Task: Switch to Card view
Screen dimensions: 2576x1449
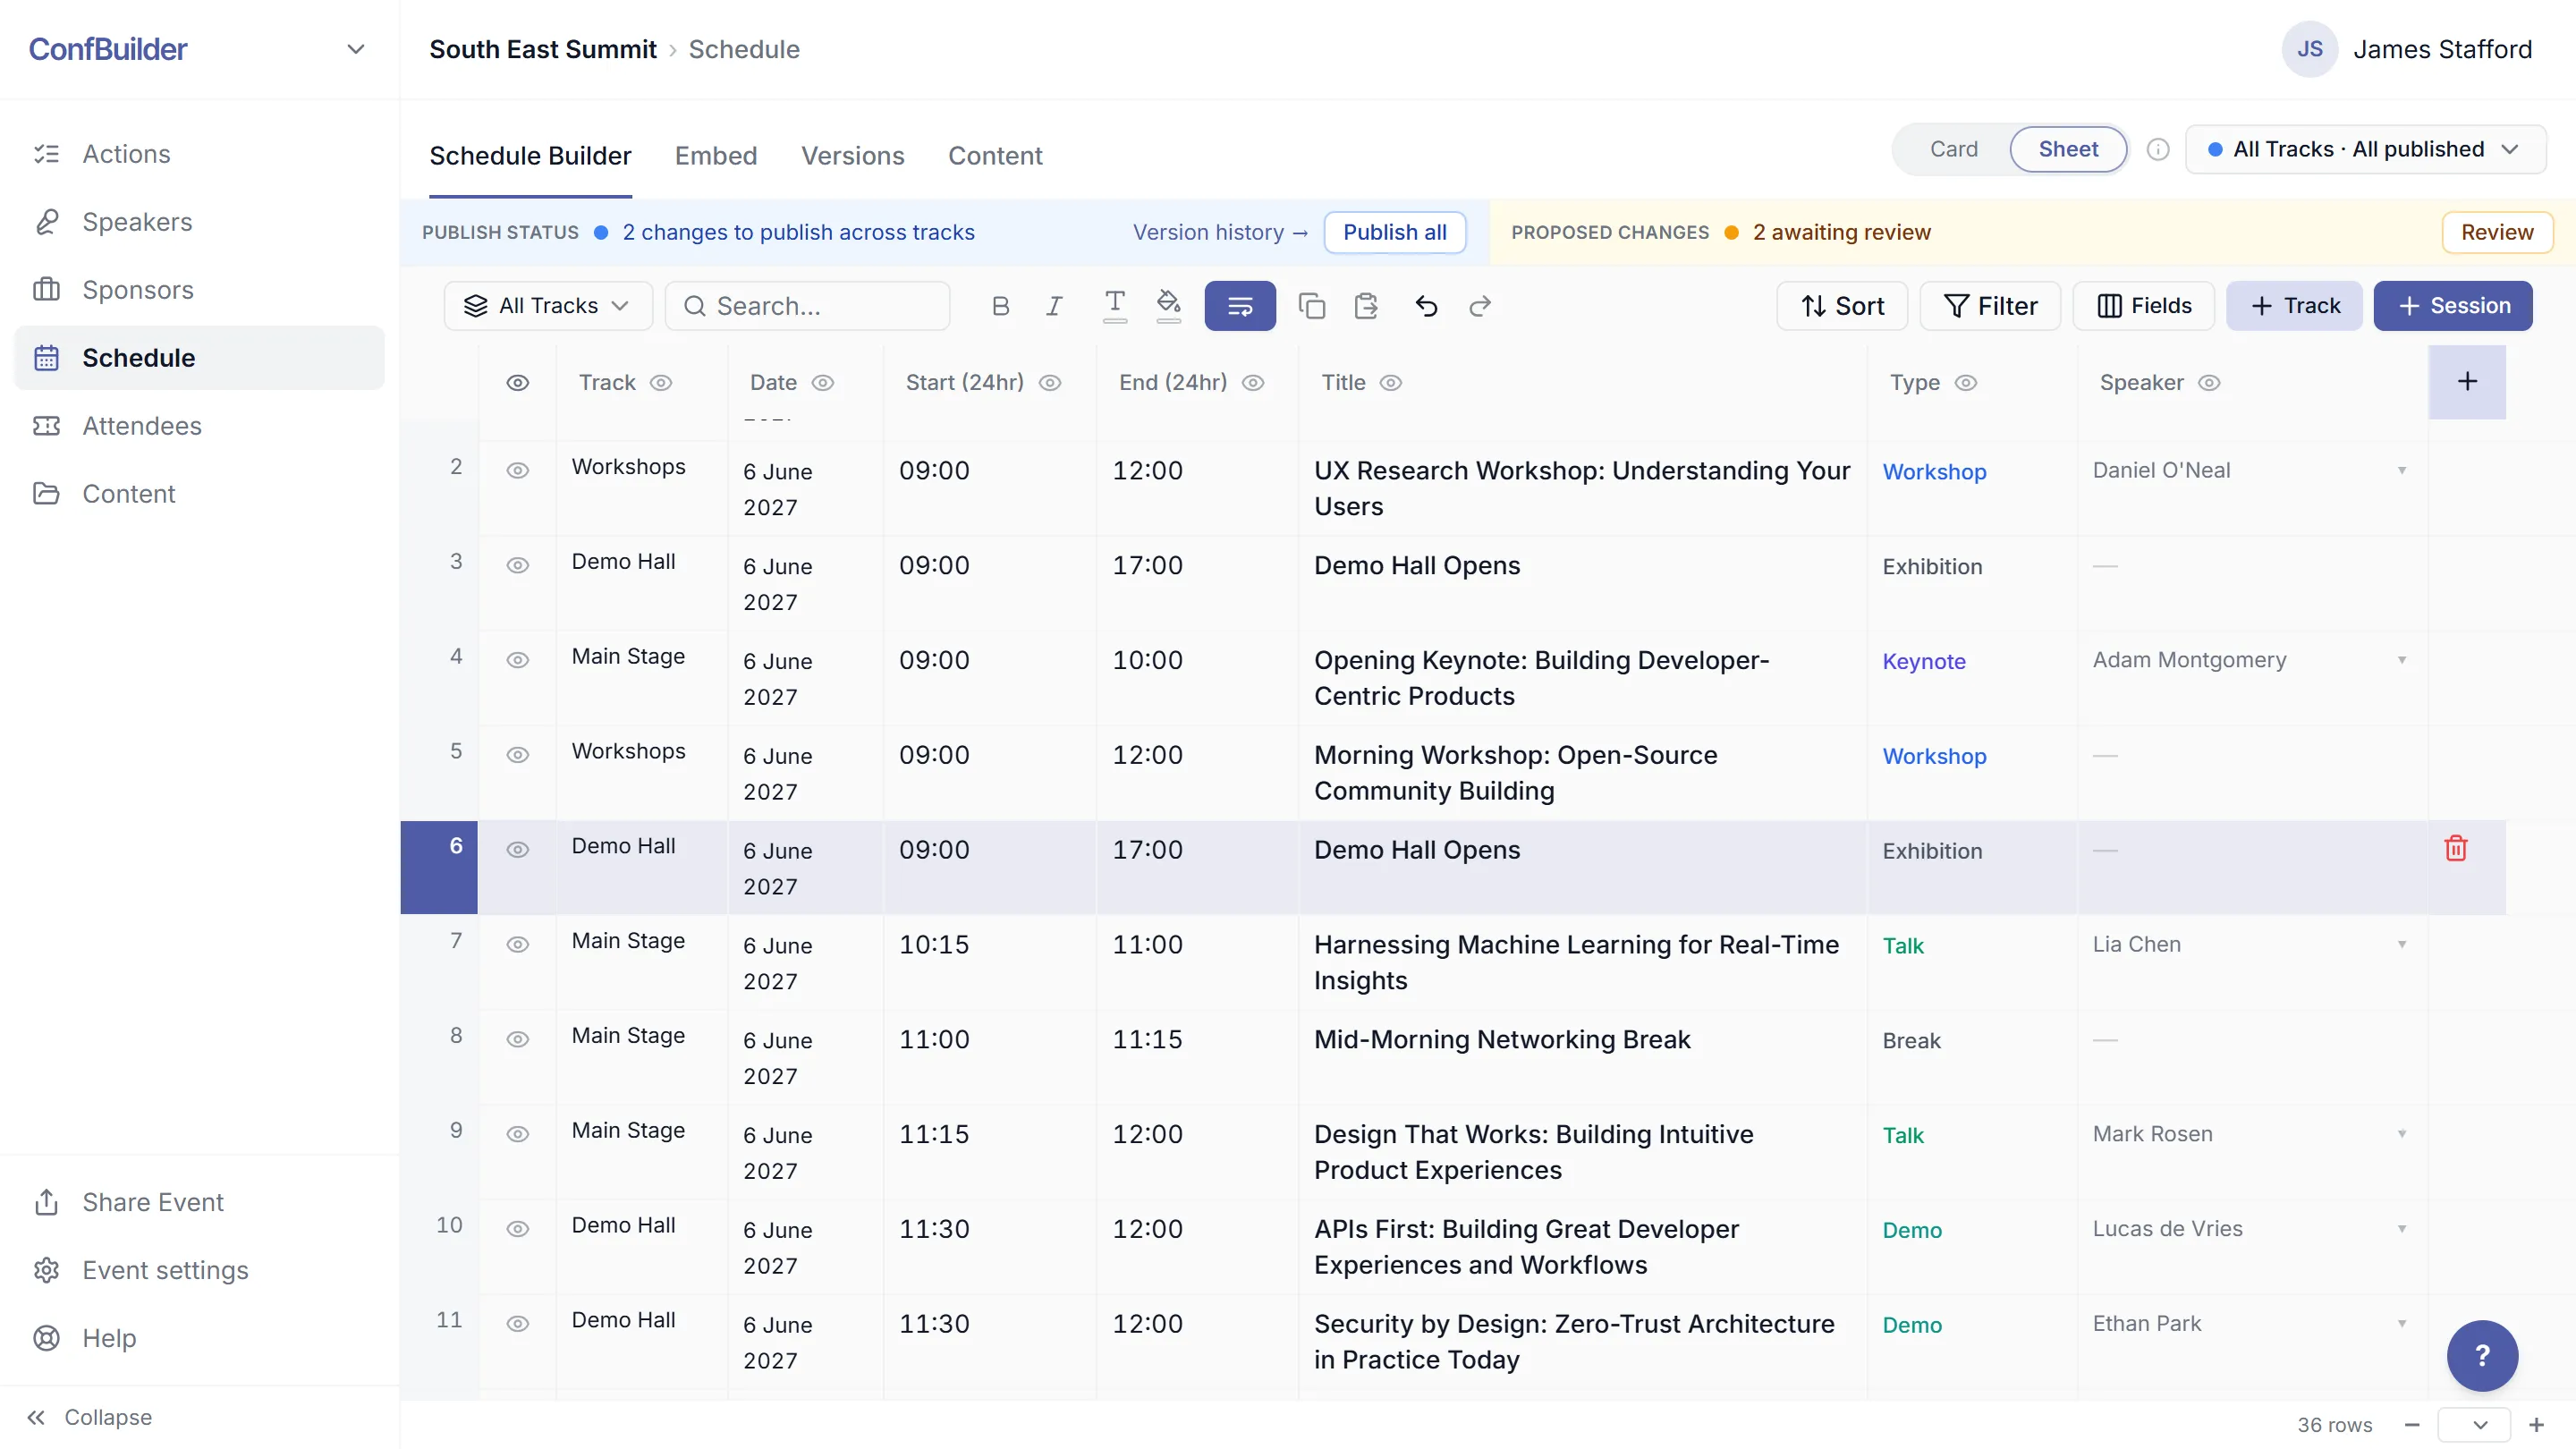Action: (x=1953, y=150)
